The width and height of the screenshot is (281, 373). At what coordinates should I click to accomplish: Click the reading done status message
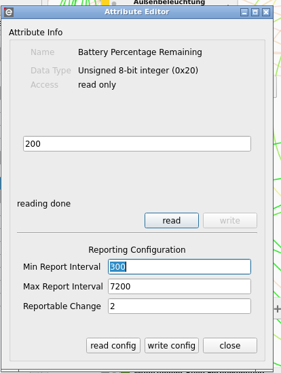pos(43,204)
